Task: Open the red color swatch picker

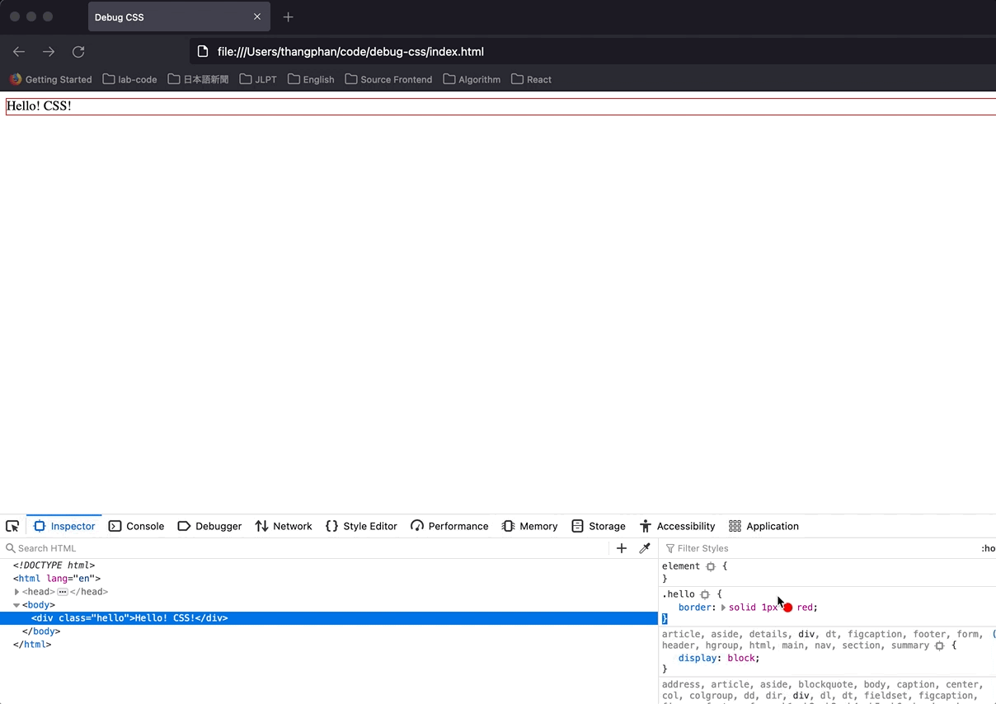Action: click(787, 608)
